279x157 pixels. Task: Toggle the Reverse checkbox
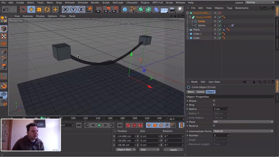(214, 126)
